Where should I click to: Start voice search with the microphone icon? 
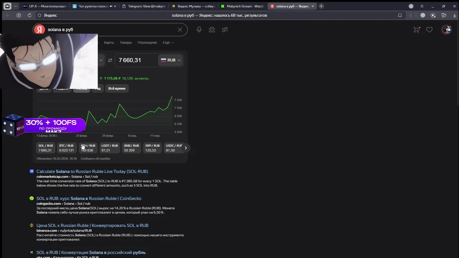[199, 30]
